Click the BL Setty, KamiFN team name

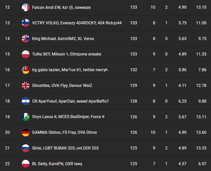(57, 164)
